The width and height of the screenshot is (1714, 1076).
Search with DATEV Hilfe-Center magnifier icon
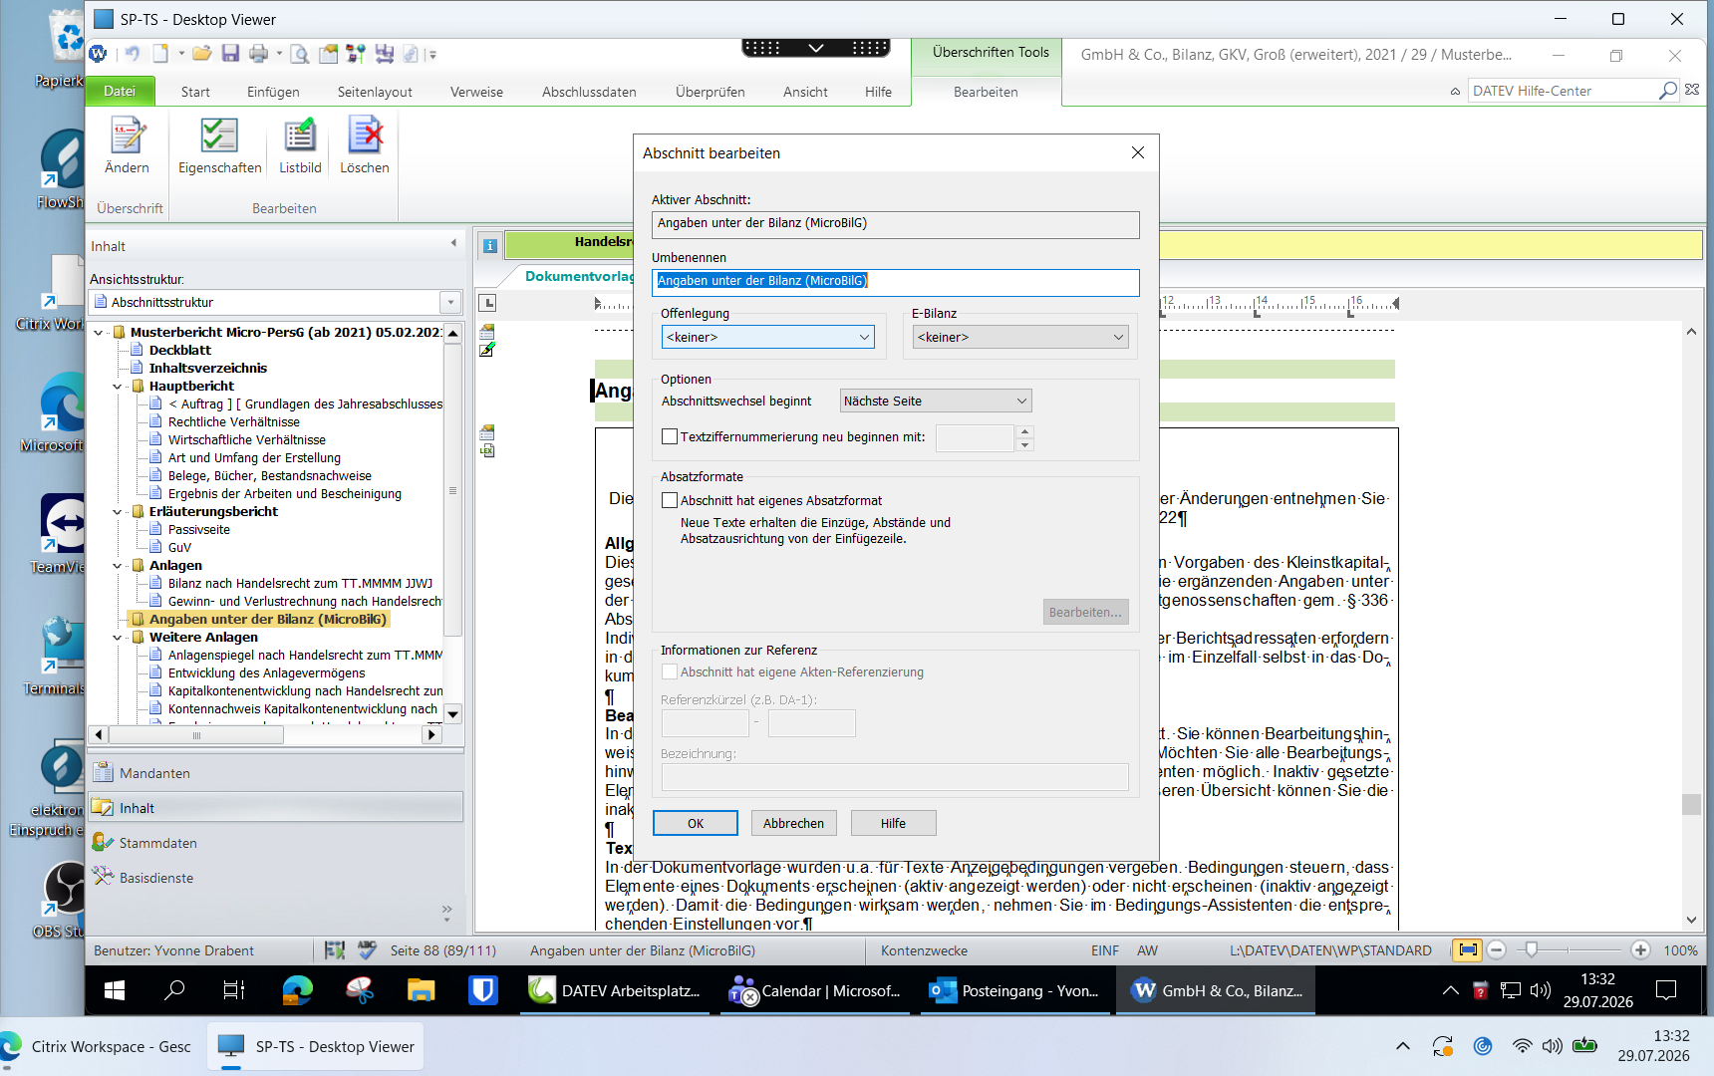pos(1667,91)
